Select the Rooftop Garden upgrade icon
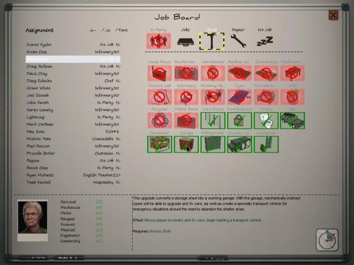 (239, 73)
